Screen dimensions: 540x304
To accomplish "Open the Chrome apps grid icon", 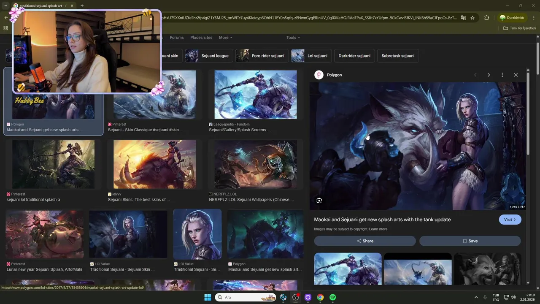I will [5, 28].
